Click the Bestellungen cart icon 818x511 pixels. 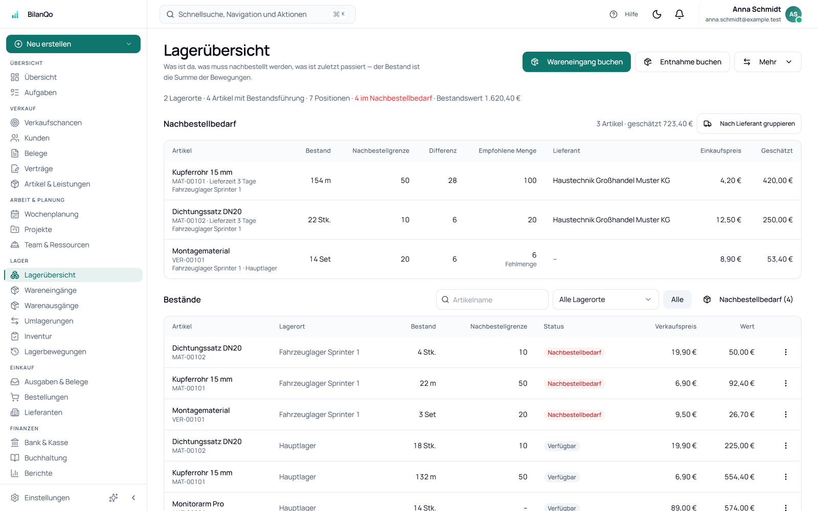pyautogui.click(x=15, y=397)
